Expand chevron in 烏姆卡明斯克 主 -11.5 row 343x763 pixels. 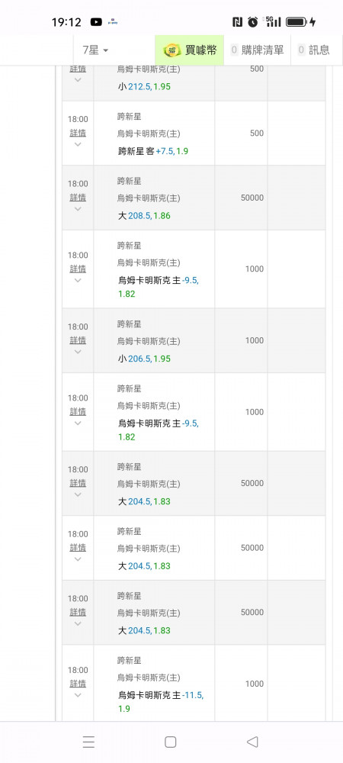[78, 695]
